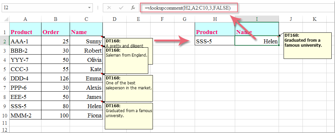Open the Name Box dropdown arrow

[x=90, y=8]
